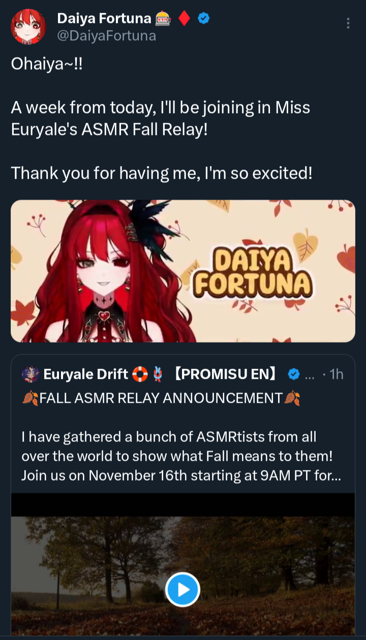Tap Euryale Drift's verified badge
Screen dimensions: 366x640
pyautogui.click(x=294, y=374)
